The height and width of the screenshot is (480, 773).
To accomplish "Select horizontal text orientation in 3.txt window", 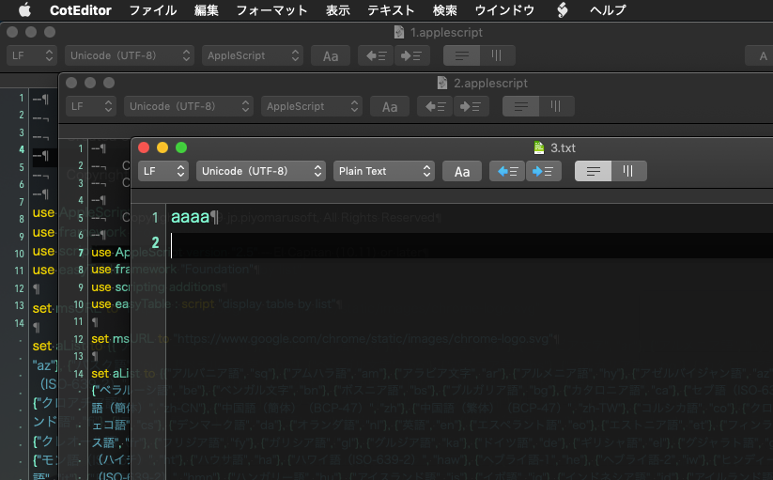I will (x=593, y=171).
